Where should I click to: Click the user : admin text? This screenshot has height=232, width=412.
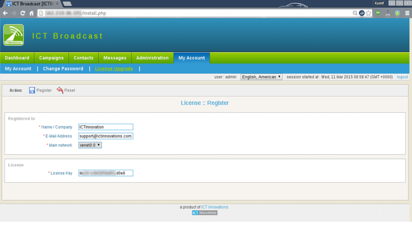[225, 77]
